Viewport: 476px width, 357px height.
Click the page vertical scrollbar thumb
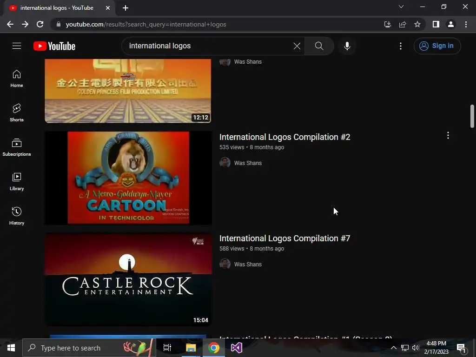coord(472,116)
